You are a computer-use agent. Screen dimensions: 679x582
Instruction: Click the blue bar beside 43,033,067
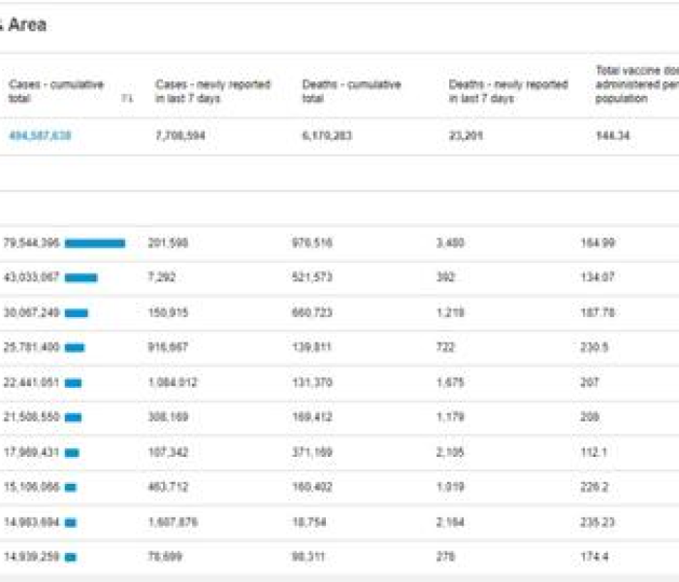coord(81,277)
